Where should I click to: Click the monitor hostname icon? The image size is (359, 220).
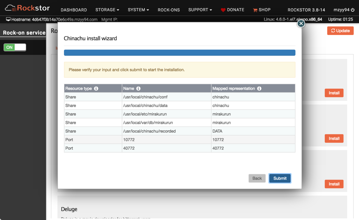point(8,19)
